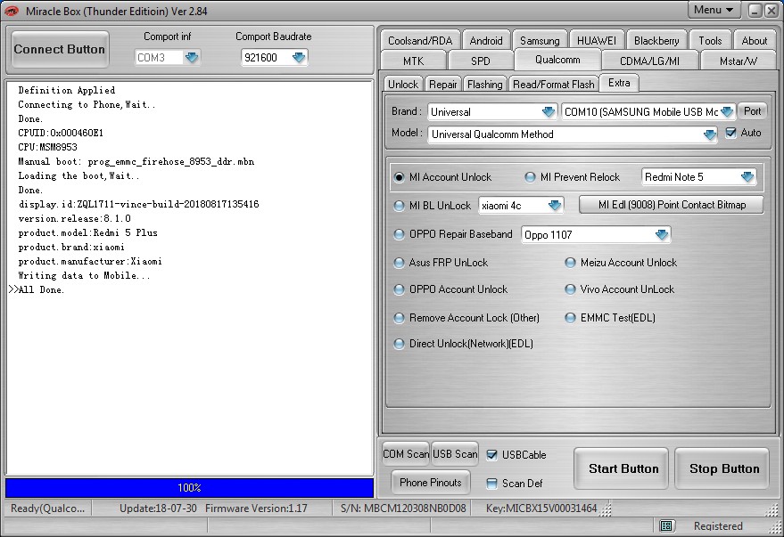Select the Extra sub-tab

[619, 83]
